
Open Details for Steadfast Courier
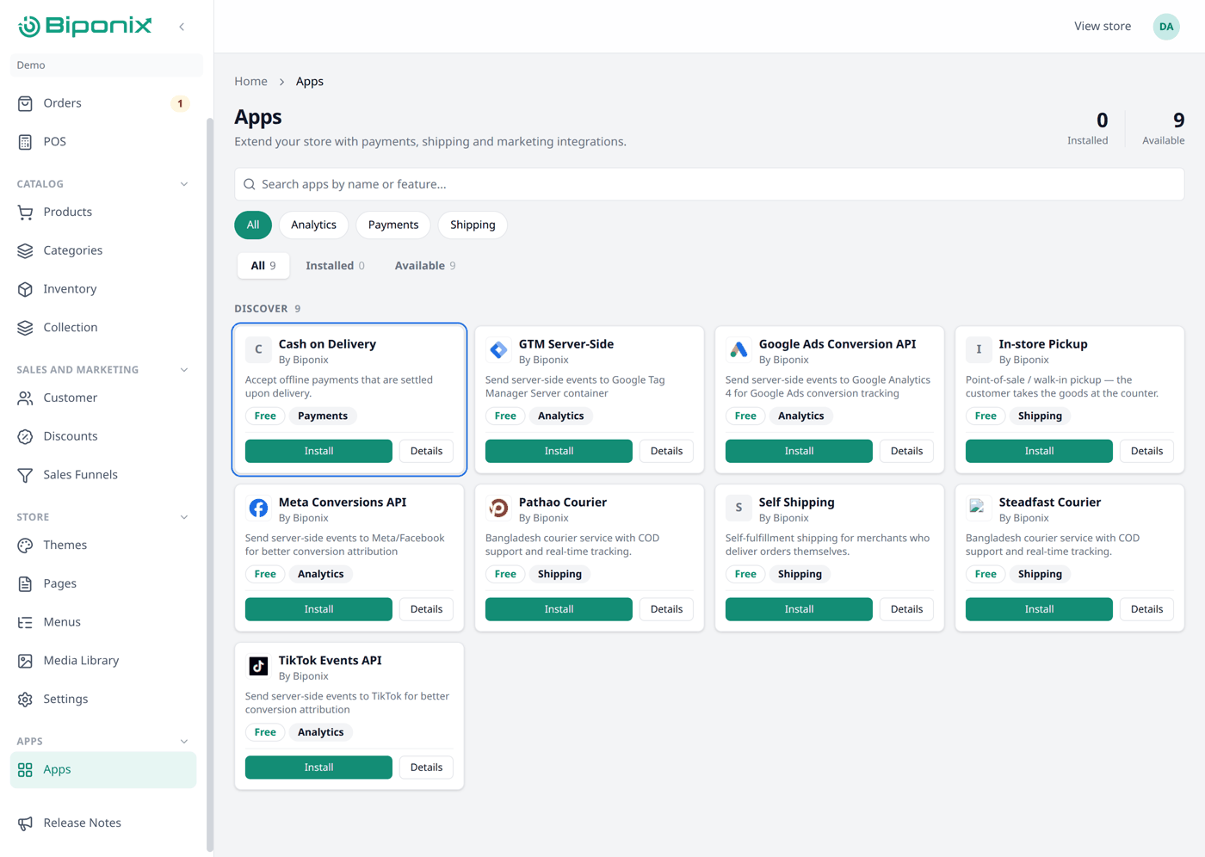1146,609
